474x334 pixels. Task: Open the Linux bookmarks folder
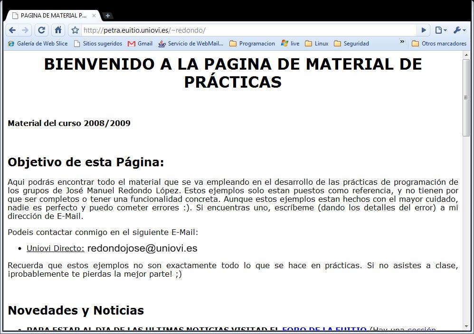tap(316, 44)
